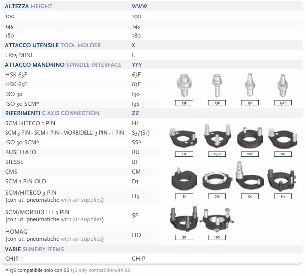Click the ATTACCO MANDRINO SPINDLE INTERFACE header
This screenshot has height=276, width=306.
(x=63, y=65)
